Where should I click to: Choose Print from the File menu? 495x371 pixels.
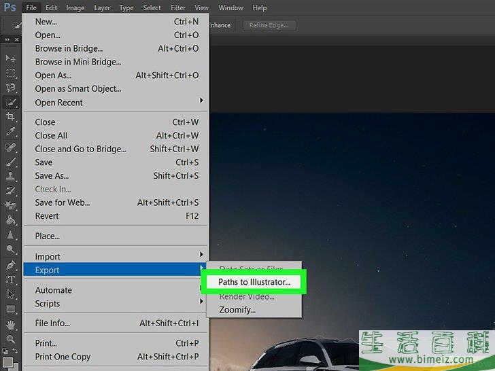pyautogui.click(x=116, y=343)
